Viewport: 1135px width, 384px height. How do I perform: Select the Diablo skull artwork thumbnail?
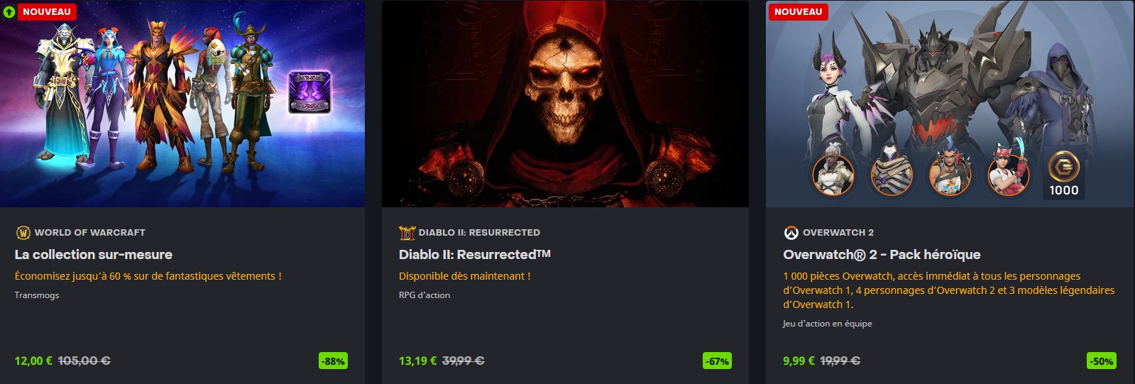565,104
